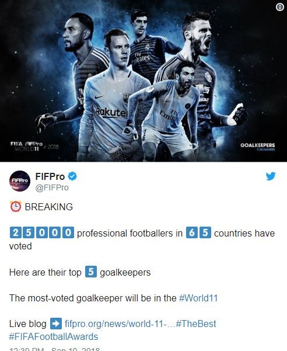The width and height of the screenshot is (287, 351).
Task: Click the tweet timestamp at the bottom
Action: (54, 349)
